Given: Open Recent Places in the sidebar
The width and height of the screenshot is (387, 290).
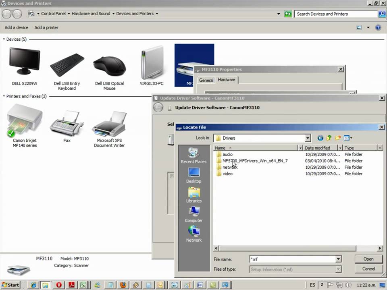Looking at the screenshot, I should [x=194, y=156].
